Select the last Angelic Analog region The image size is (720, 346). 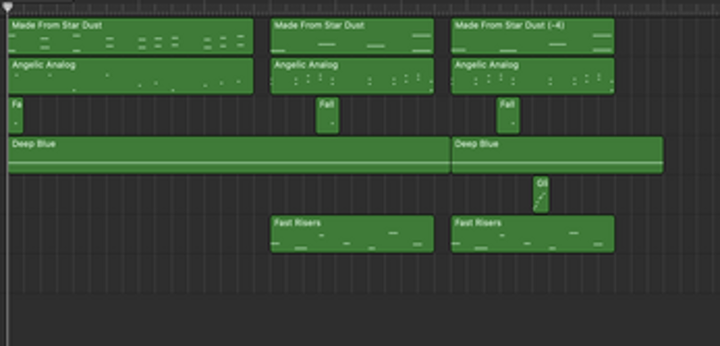(533, 76)
